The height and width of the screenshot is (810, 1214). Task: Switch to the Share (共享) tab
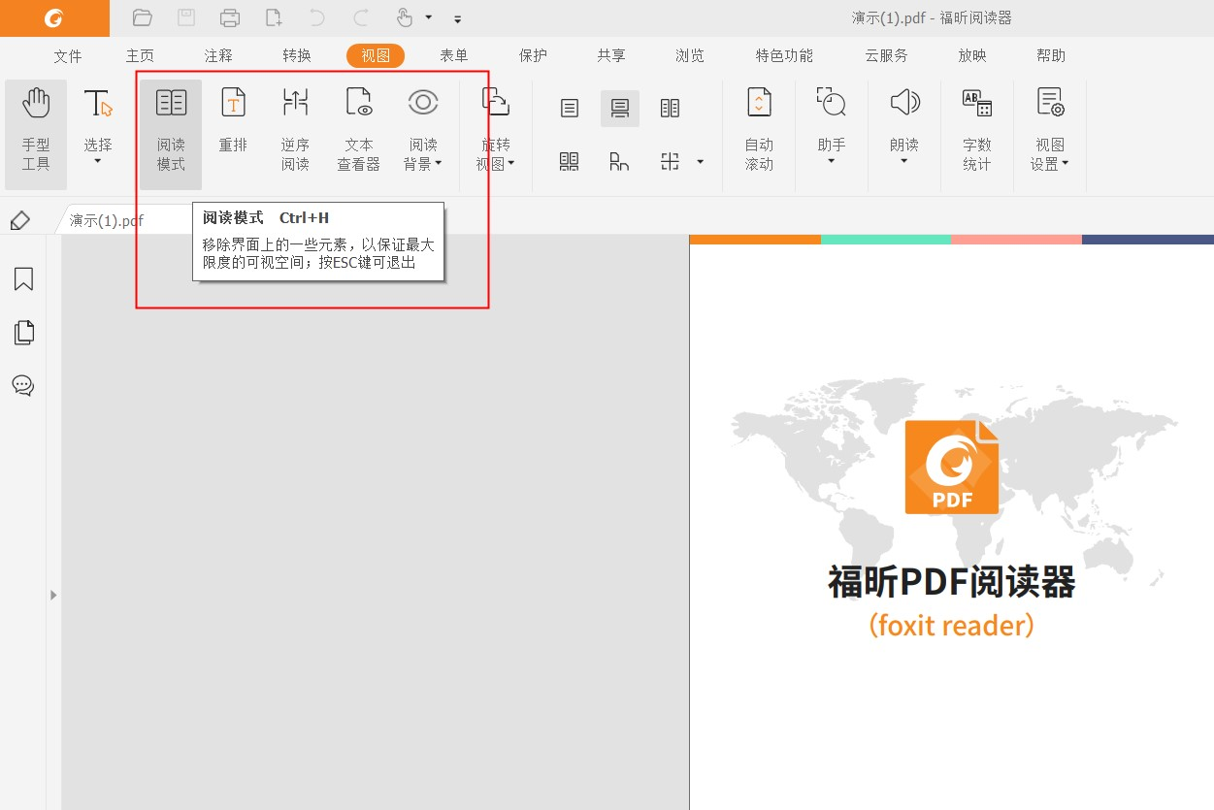(x=611, y=56)
